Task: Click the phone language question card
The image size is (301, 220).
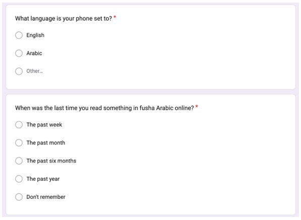Action: (151, 47)
